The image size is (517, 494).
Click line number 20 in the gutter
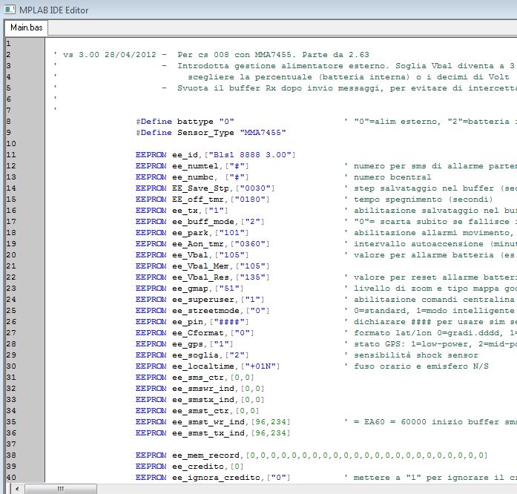point(10,254)
